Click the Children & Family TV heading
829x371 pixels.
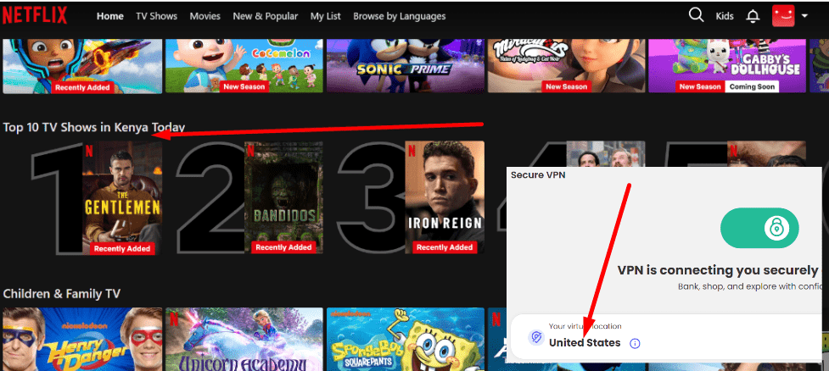click(62, 294)
